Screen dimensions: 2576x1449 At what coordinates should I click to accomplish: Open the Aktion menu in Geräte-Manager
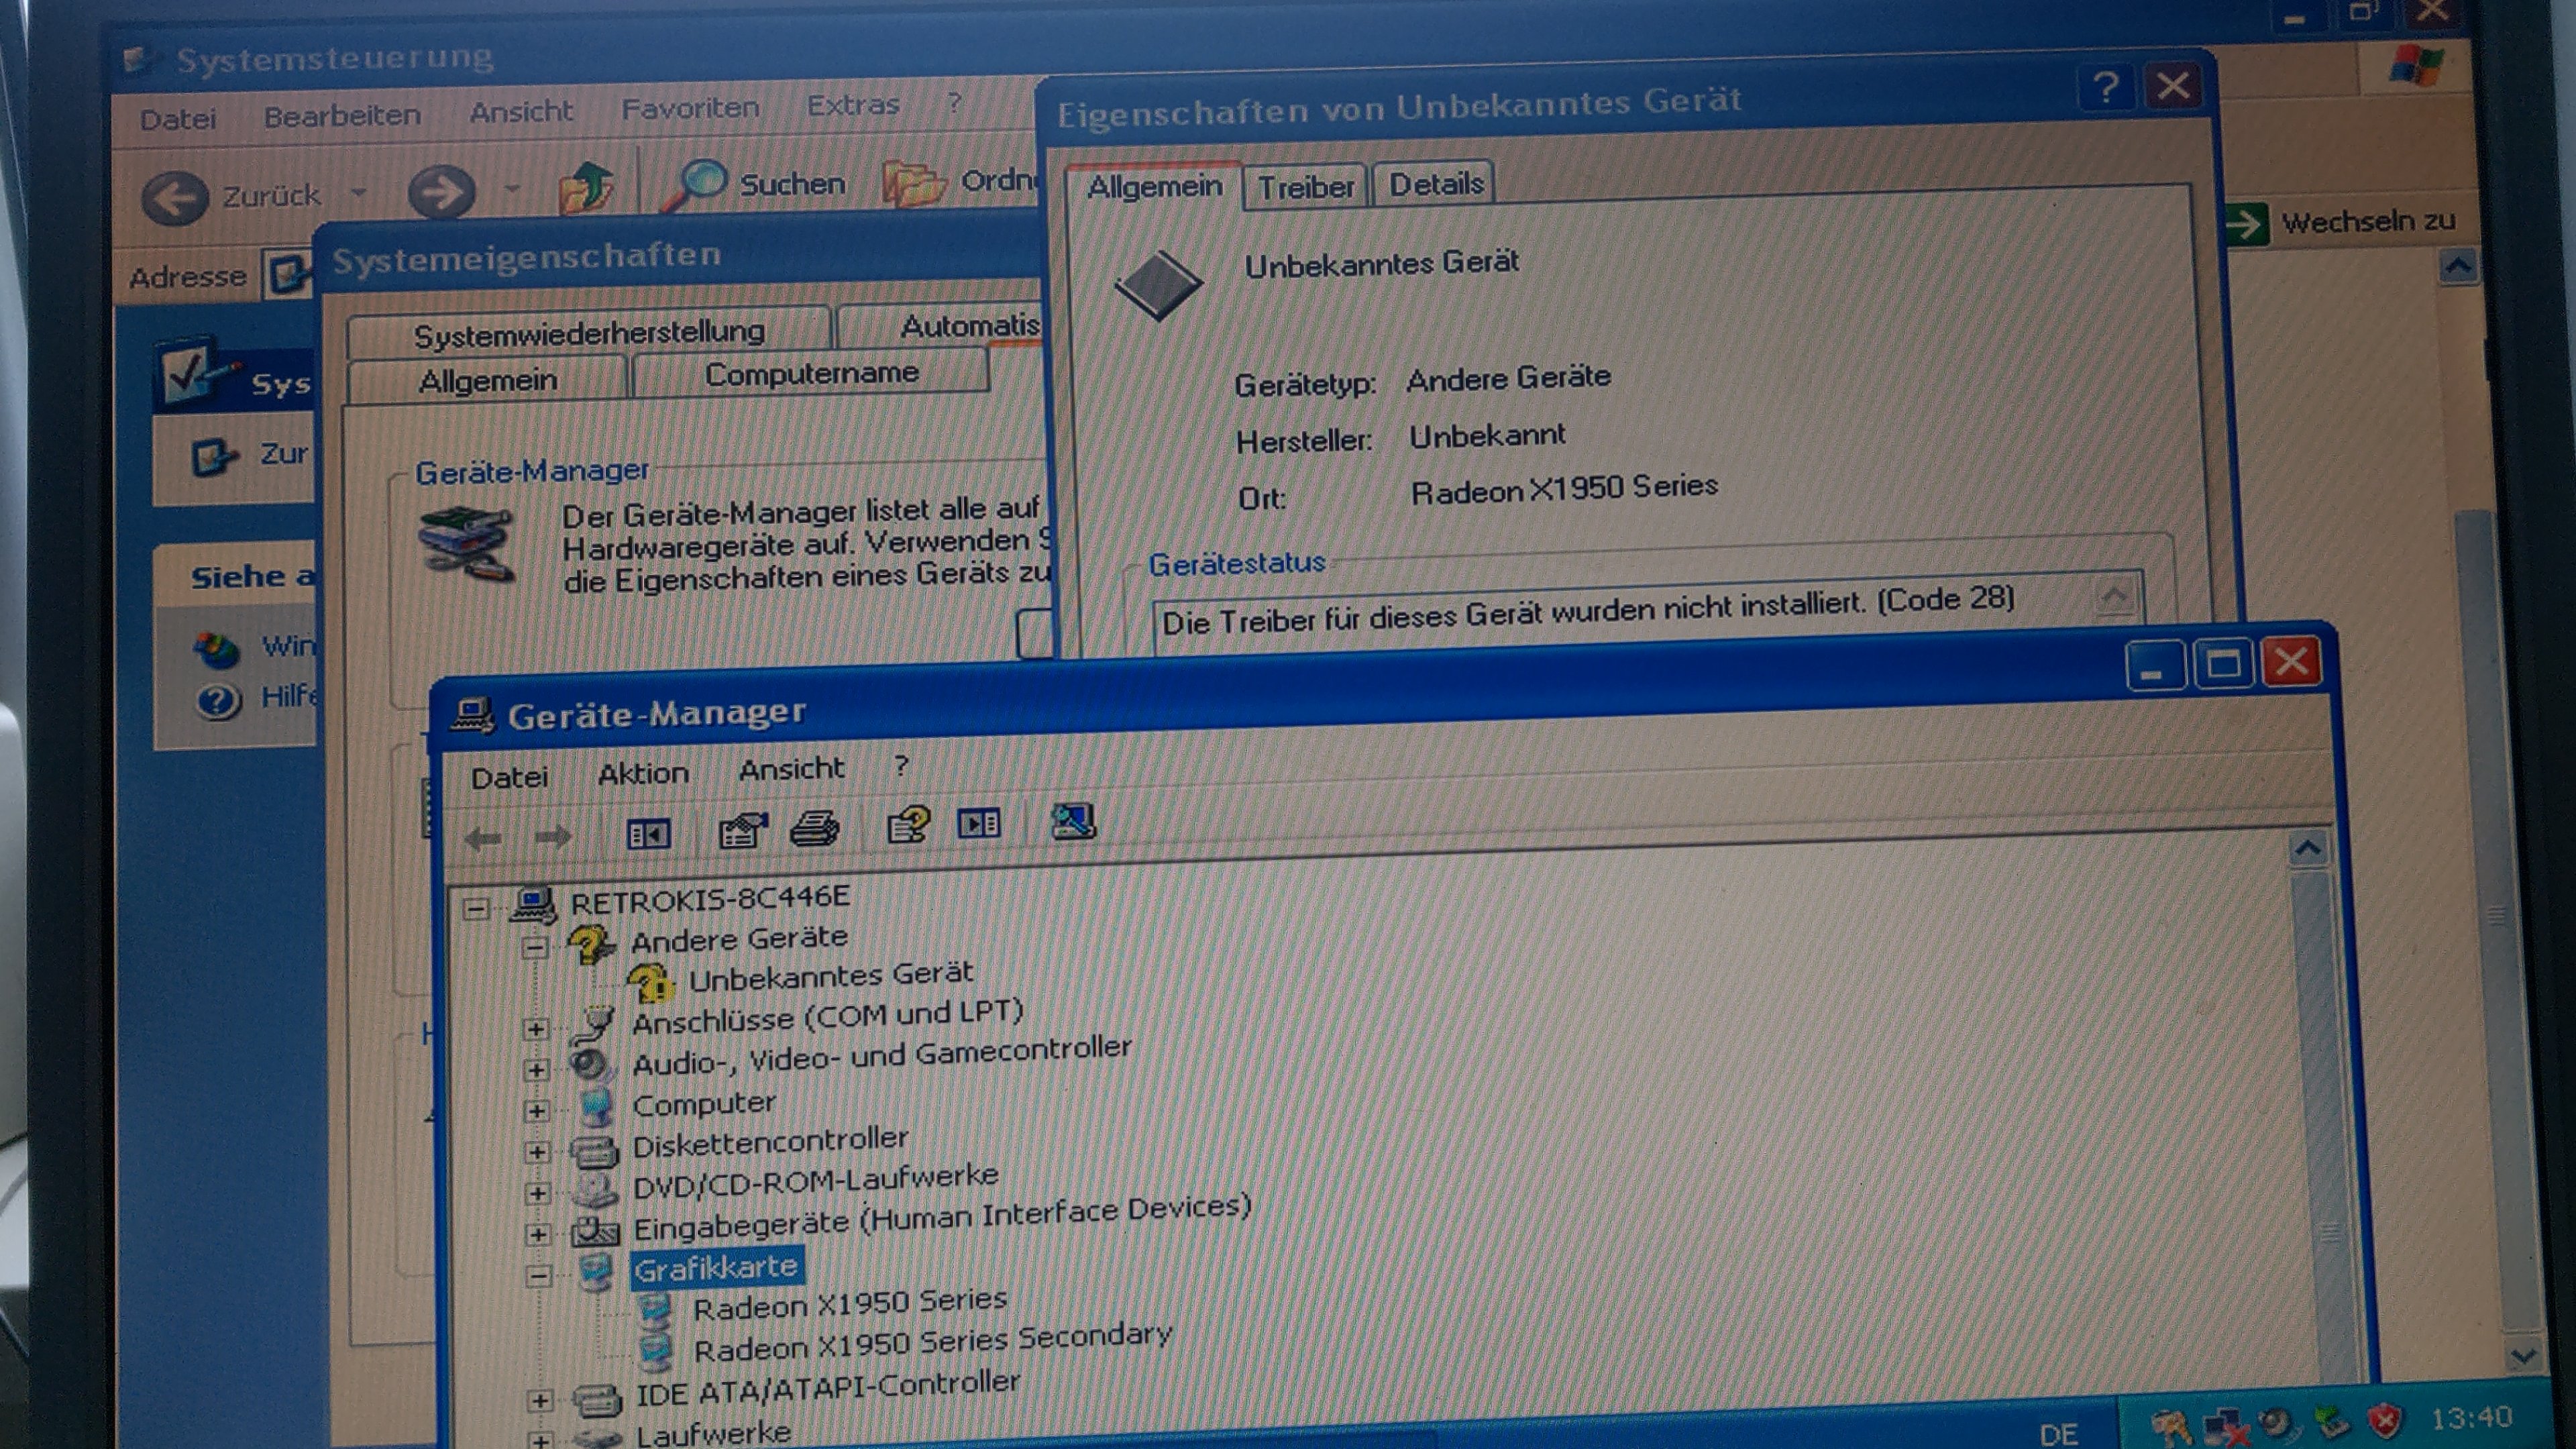[643, 774]
